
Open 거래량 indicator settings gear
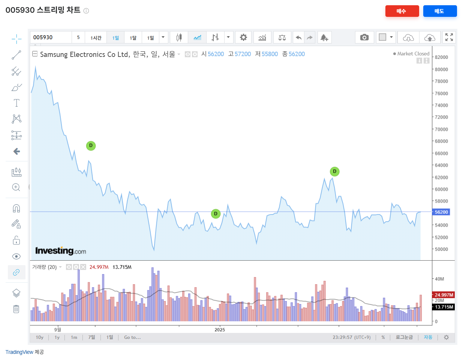[76, 267]
